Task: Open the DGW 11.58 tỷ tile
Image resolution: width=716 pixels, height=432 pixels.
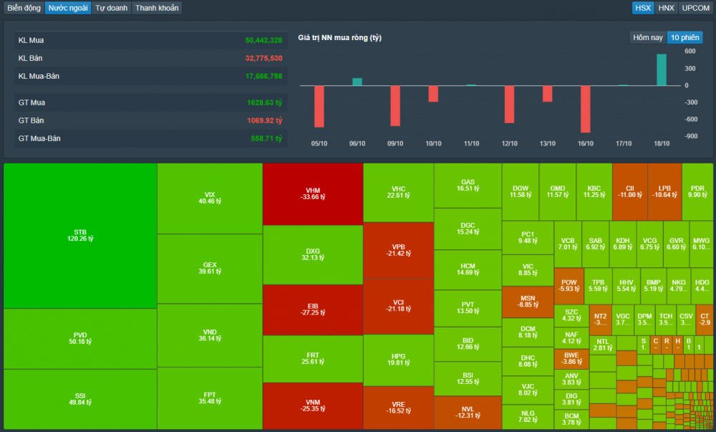Action: (x=521, y=192)
